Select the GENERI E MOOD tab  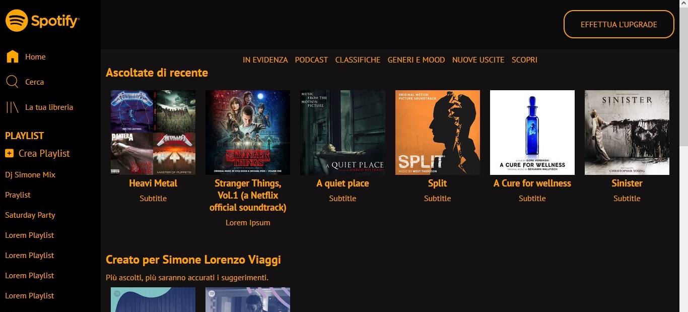pyautogui.click(x=416, y=59)
